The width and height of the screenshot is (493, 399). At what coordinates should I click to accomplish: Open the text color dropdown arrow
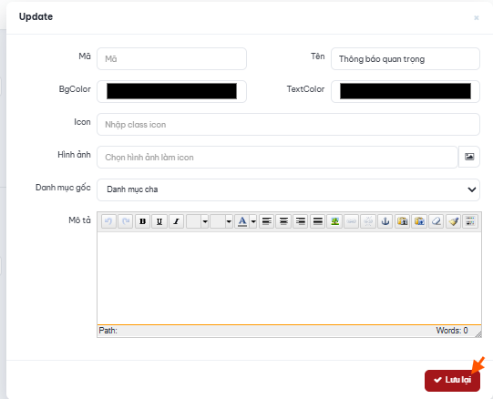click(253, 221)
